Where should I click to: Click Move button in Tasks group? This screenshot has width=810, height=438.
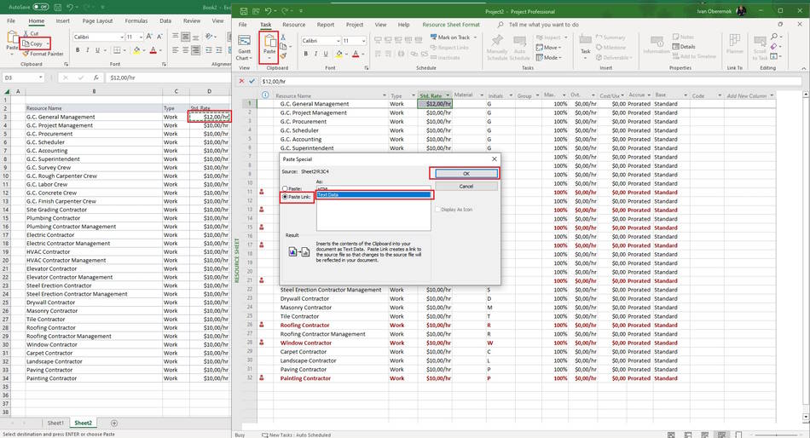548,48
